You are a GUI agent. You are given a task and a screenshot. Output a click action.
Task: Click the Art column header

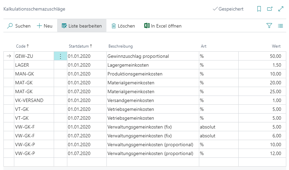(203, 46)
